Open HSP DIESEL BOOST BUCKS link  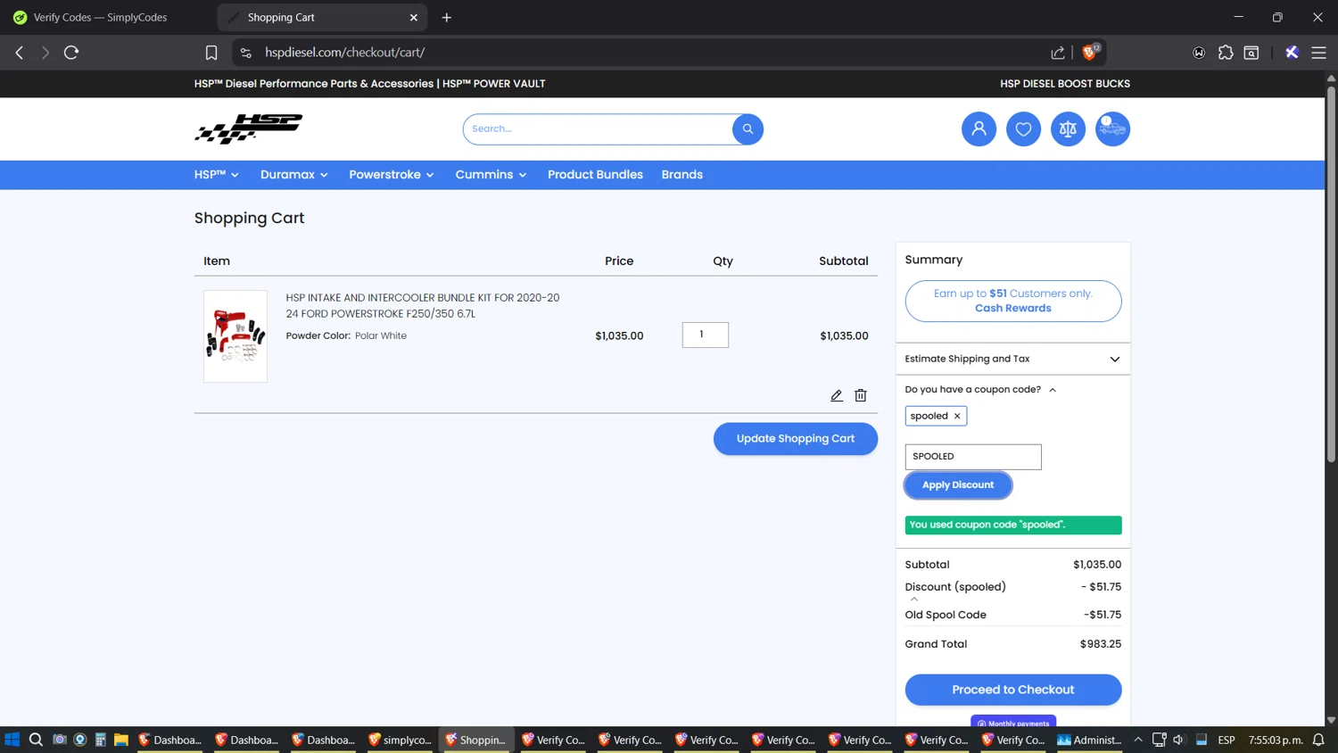coord(1065,84)
